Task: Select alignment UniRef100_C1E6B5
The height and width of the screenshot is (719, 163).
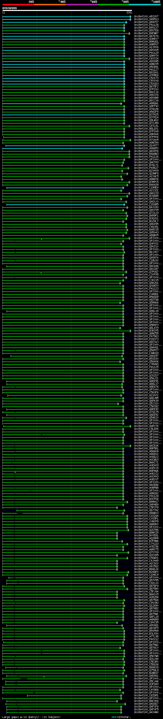Action: click(146, 204)
